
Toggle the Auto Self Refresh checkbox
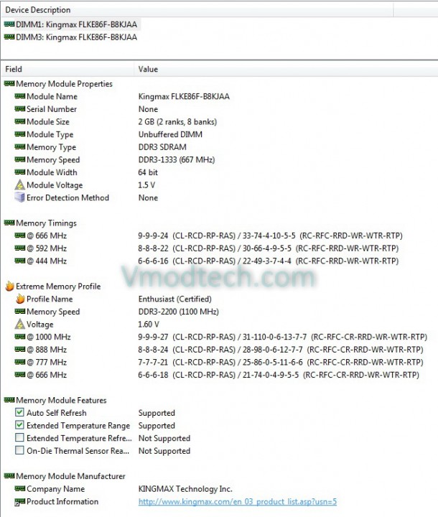click(x=19, y=412)
